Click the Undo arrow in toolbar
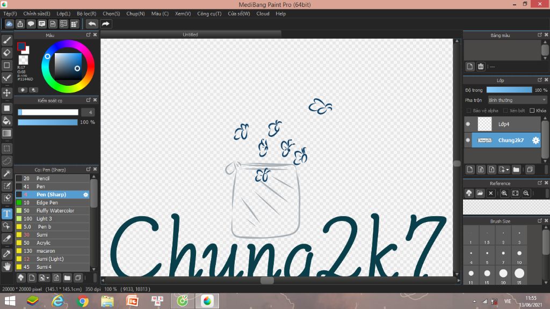550x309 pixels. [x=92, y=24]
